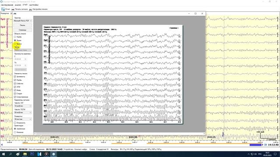This screenshot has width=280, height=157.
Task: Click the Fp1 channel label in main window
Action: tap(3, 19)
